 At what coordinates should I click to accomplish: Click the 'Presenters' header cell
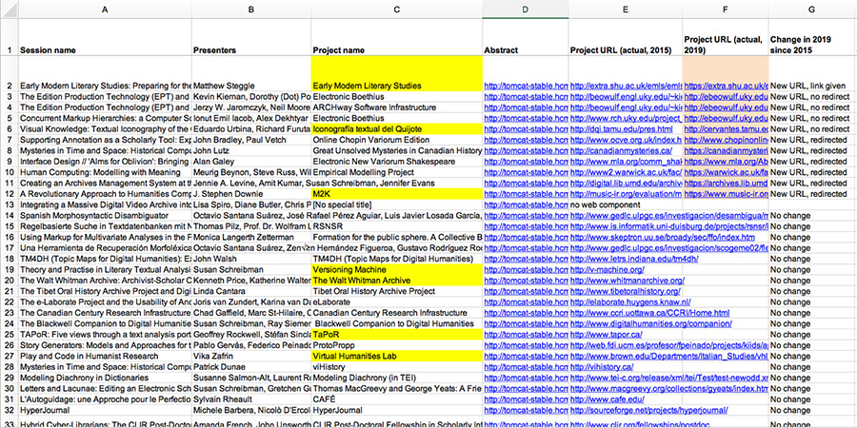click(251, 37)
